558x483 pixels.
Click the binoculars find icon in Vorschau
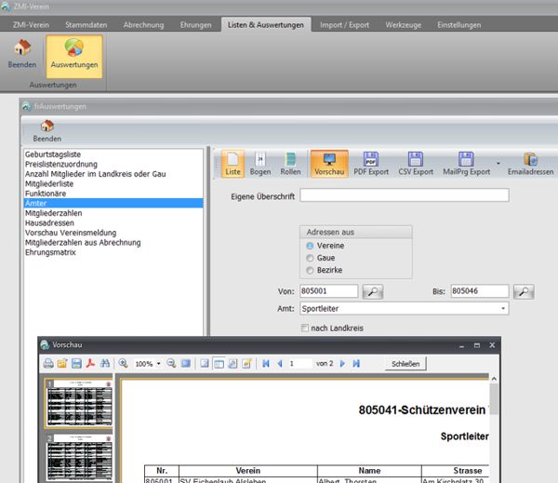(x=105, y=364)
